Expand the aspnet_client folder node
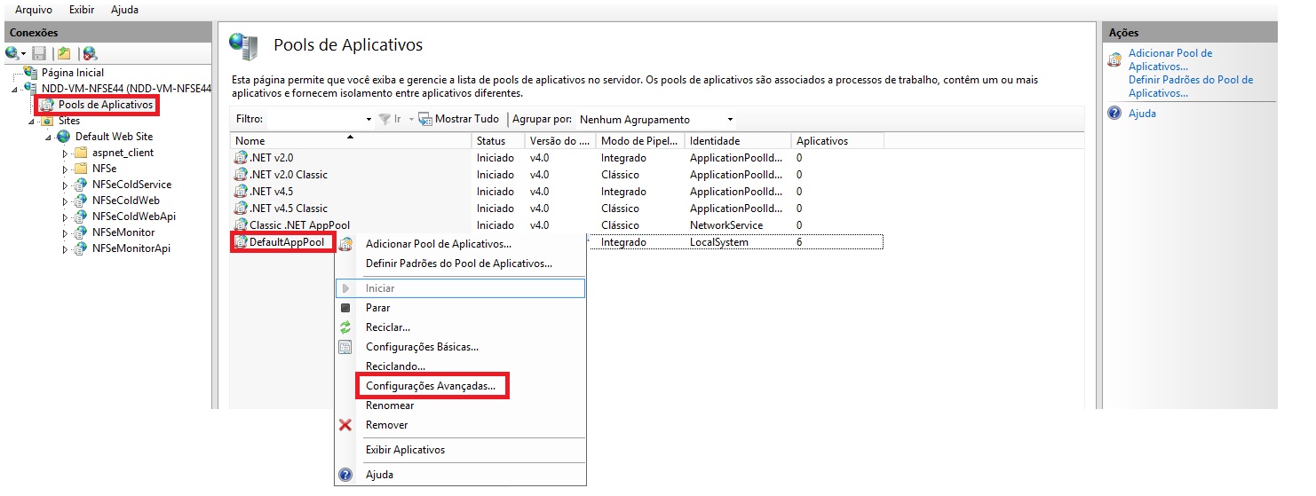Image resolution: width=1316 pixels, height=496 pixels. (65, 154)
